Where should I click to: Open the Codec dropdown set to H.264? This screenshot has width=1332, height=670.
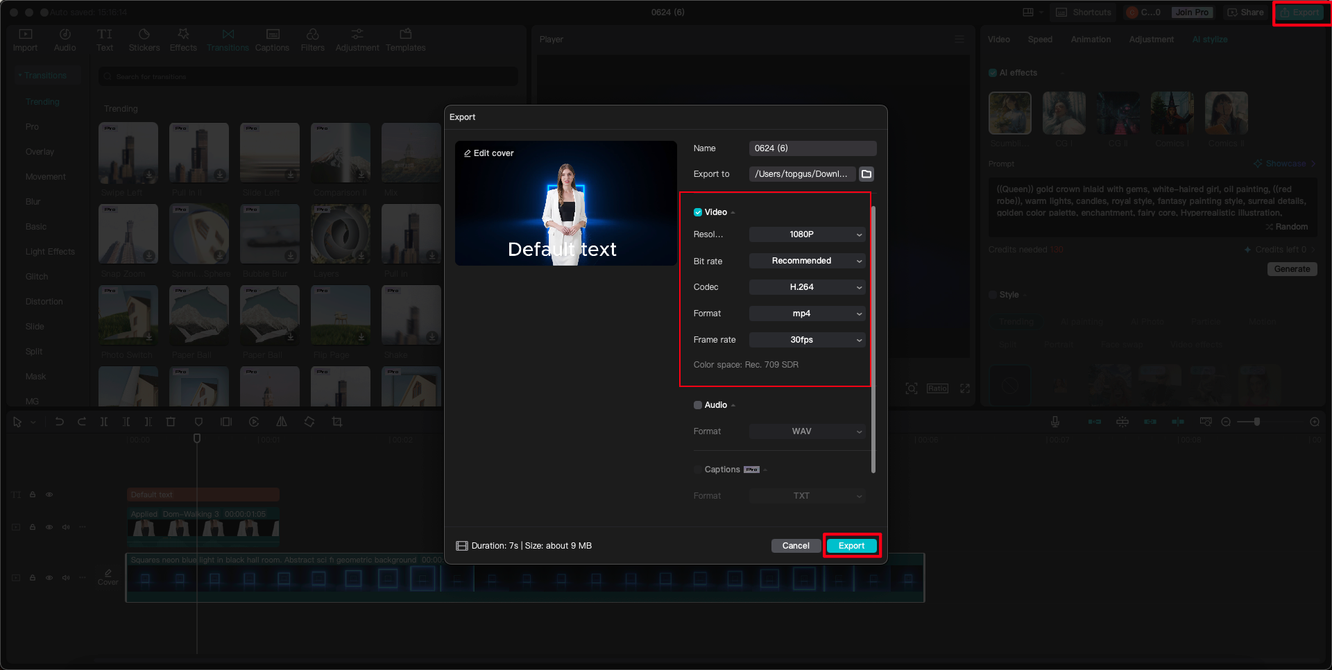(x=807, y=287)
